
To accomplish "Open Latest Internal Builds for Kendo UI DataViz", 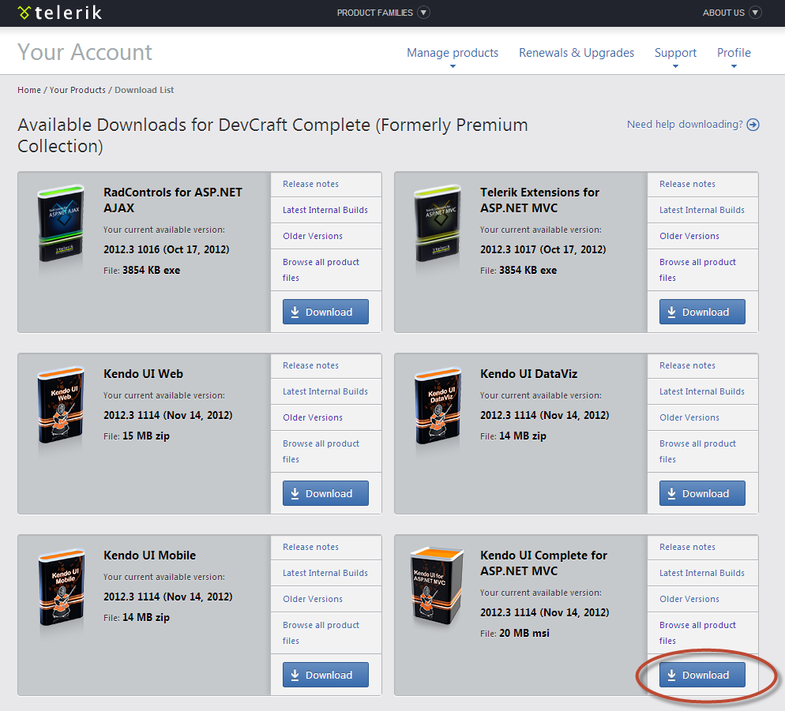I will 702,391.
